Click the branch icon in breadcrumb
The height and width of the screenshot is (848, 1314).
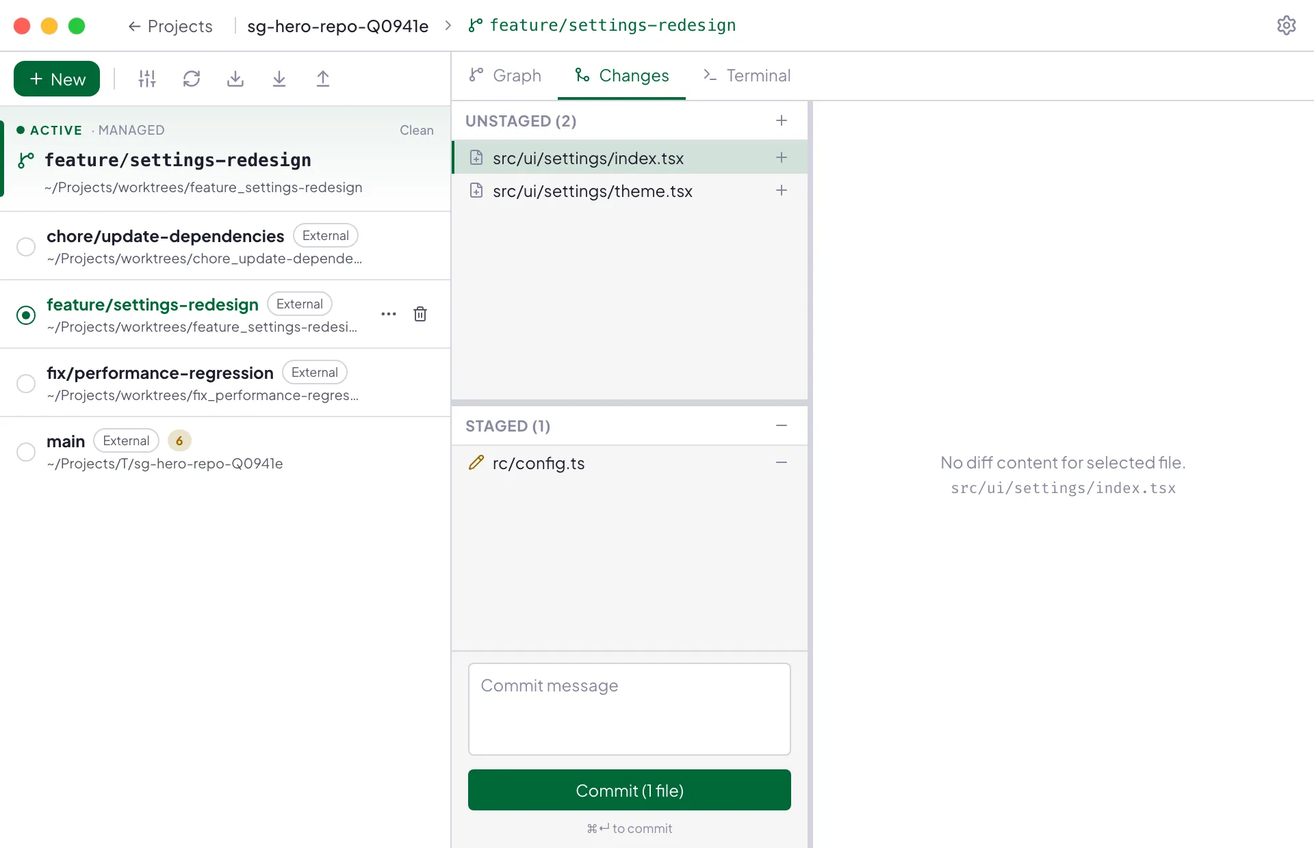point(476,25)
